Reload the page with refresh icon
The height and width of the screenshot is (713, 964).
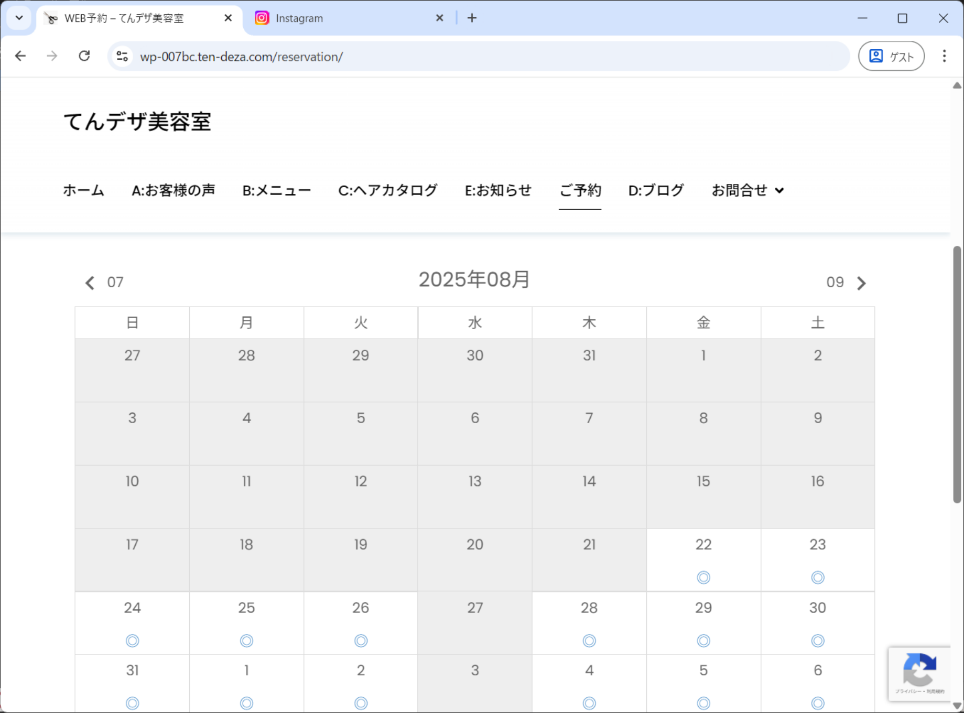click(x=84, y=56)
